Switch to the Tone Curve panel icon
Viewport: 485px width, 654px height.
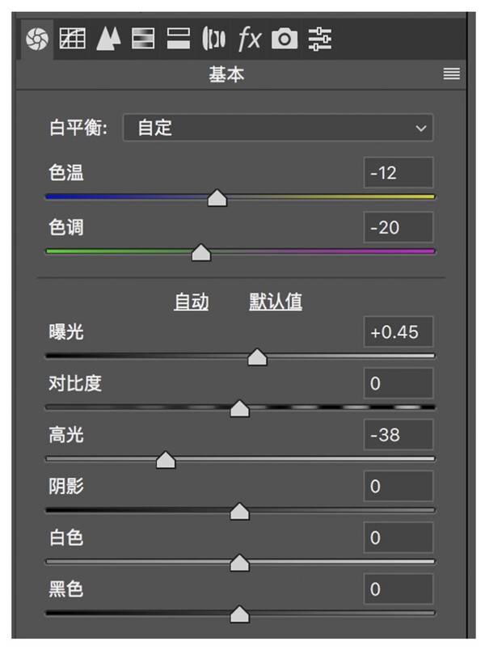click(72, 38)
